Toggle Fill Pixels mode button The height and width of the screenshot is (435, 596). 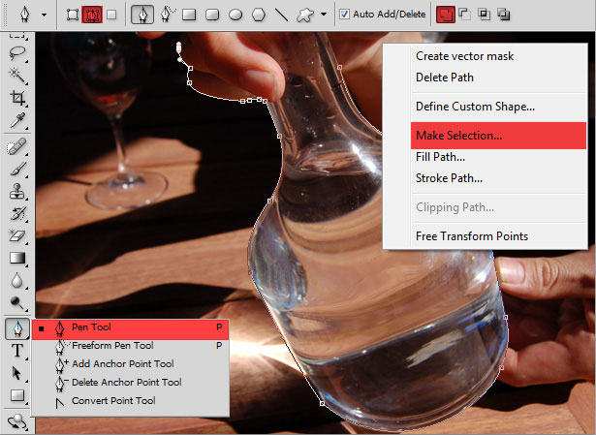click(111, 15)
